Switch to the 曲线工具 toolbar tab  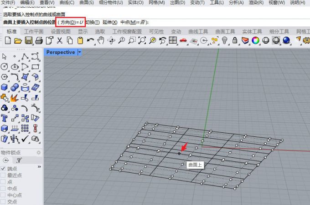[197, 31]
